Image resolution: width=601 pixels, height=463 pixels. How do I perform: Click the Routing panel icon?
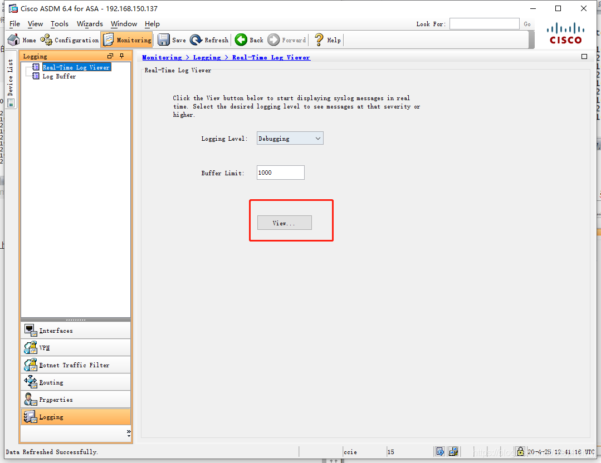pos(31,382)
